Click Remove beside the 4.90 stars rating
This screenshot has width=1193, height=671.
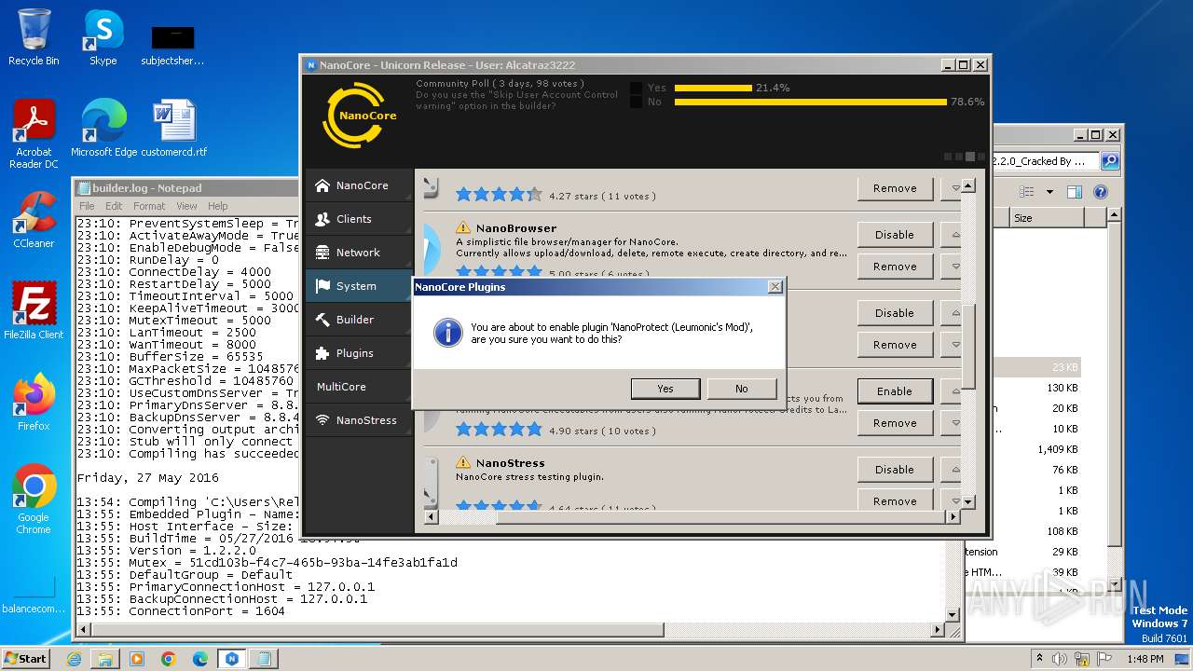click(895, 423)
